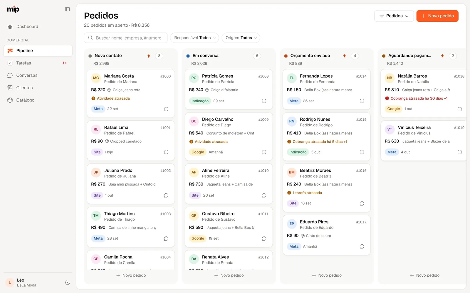Screen dimensions: 470x293
Task: Add Novo pedido under Orçamento enviado column
Action: click(327, 275)
